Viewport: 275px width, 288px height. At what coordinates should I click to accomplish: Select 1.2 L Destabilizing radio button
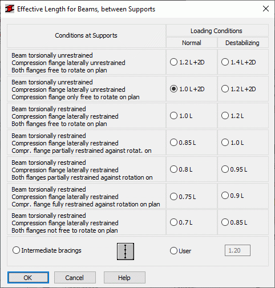233,116
